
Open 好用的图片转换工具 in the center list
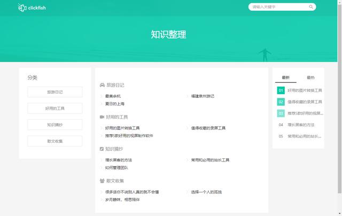(122, 128)
